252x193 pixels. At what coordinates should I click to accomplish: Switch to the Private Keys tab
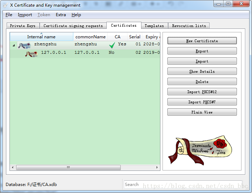23,26
